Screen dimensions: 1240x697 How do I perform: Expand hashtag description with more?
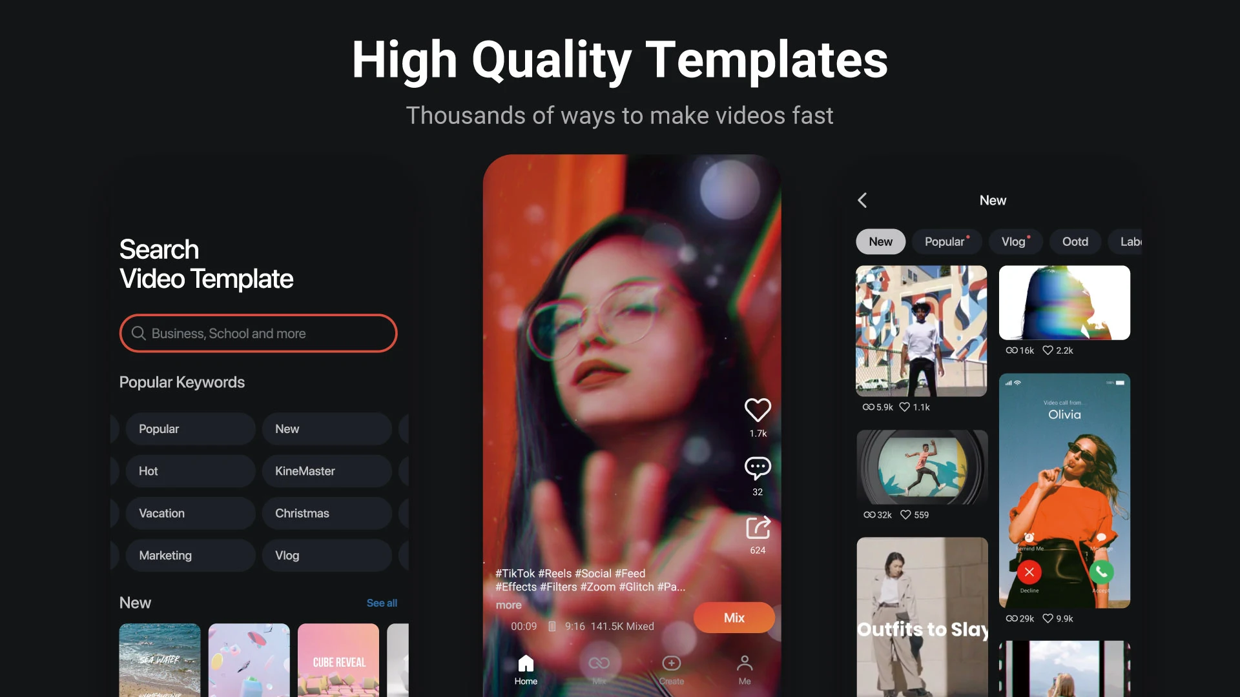click(x=508, y=605)
